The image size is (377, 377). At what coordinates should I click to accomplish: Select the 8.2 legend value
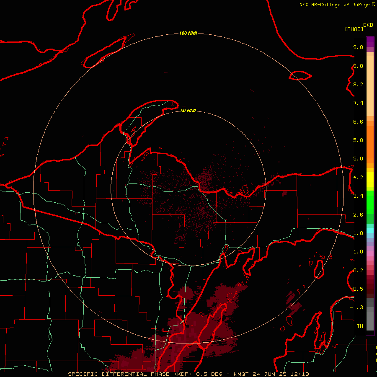358,84
